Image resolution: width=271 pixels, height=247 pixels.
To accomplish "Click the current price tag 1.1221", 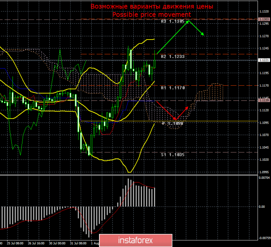I will coord(264,60).
